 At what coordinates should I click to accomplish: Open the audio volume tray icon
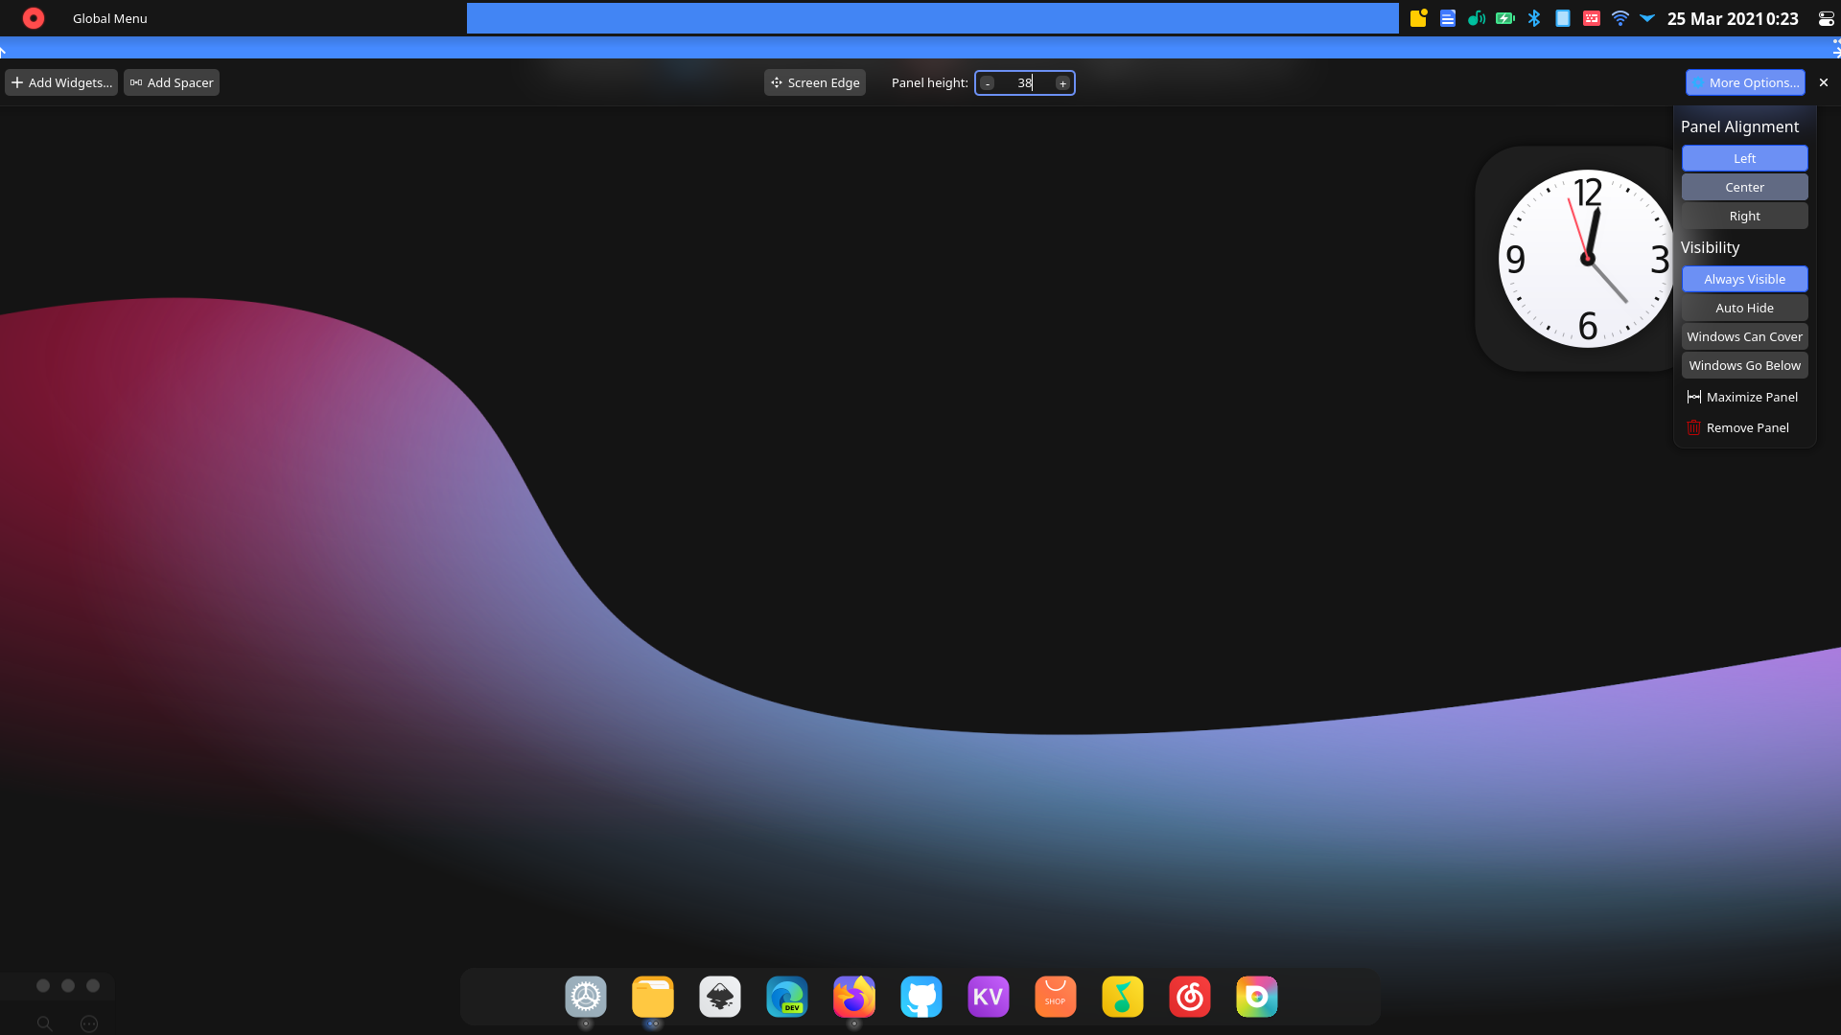(x=1477, y=18)
